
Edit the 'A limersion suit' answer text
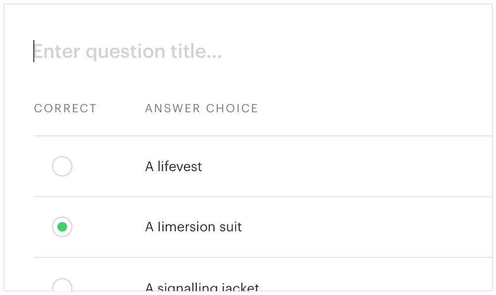tap(193, 227)
